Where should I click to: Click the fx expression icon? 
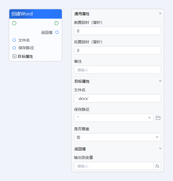click(x=157, y=166)
